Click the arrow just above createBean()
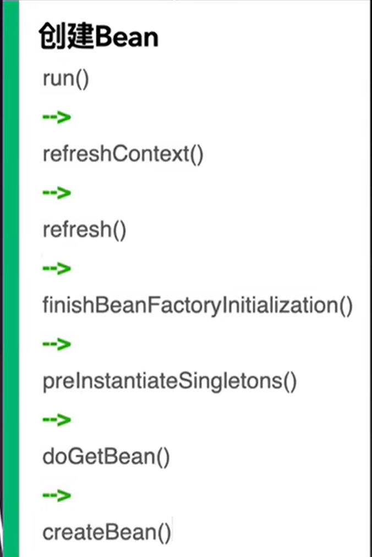This screenshot has height=557, width=372. tap(57, 495)
